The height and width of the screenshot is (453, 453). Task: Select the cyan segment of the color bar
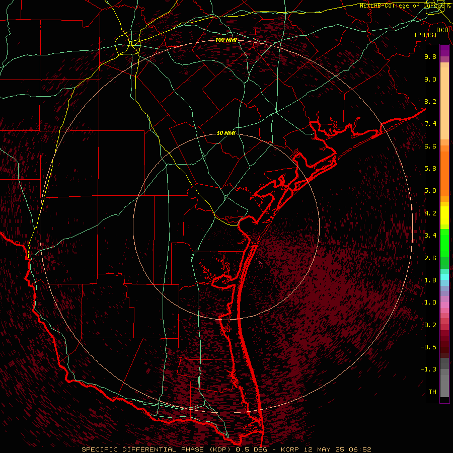tap(444, 277)
